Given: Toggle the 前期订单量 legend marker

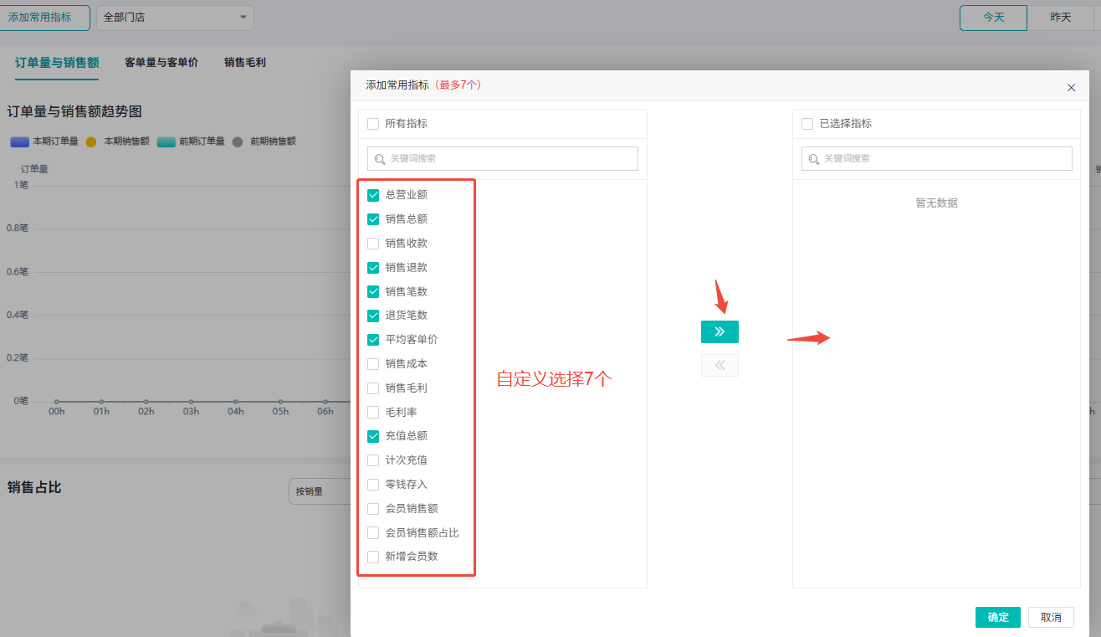Looking at the screenshot, I should point(166,141).
